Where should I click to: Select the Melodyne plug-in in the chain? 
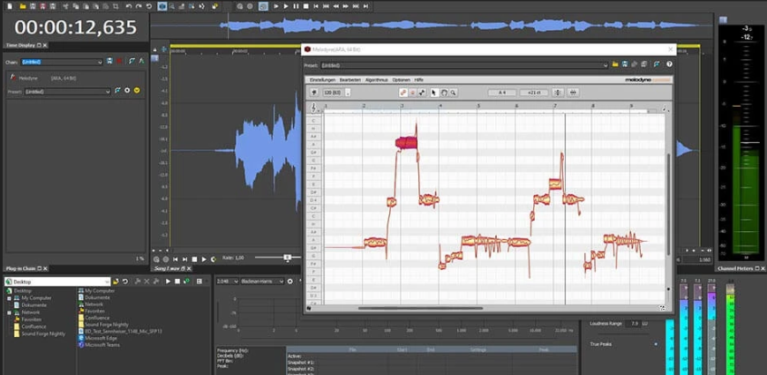(x=28, y=79)
